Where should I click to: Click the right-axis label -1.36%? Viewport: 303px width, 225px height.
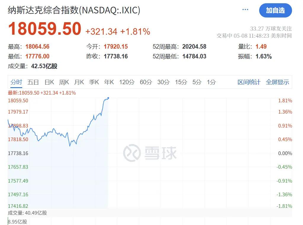point(284,194)
